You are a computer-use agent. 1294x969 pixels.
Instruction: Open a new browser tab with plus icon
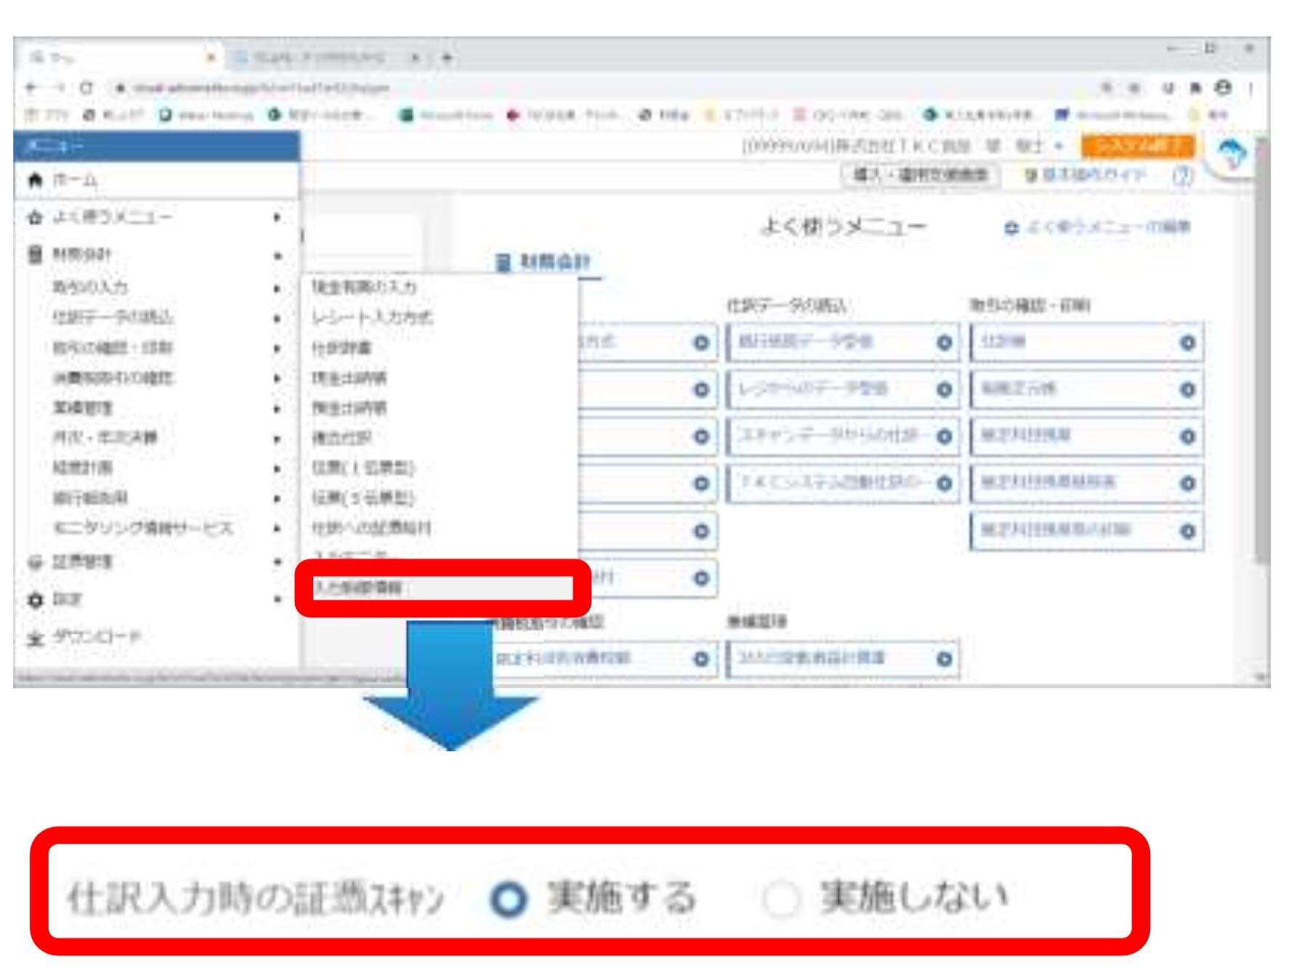pyautogui.click(x=448, y=58)
